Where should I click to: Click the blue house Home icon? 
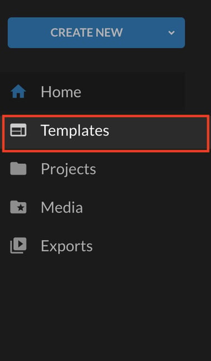18,92
